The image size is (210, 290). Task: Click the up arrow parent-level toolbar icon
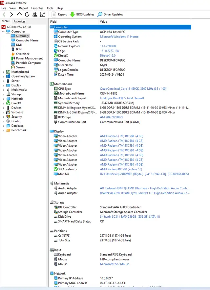coord(19,14)
